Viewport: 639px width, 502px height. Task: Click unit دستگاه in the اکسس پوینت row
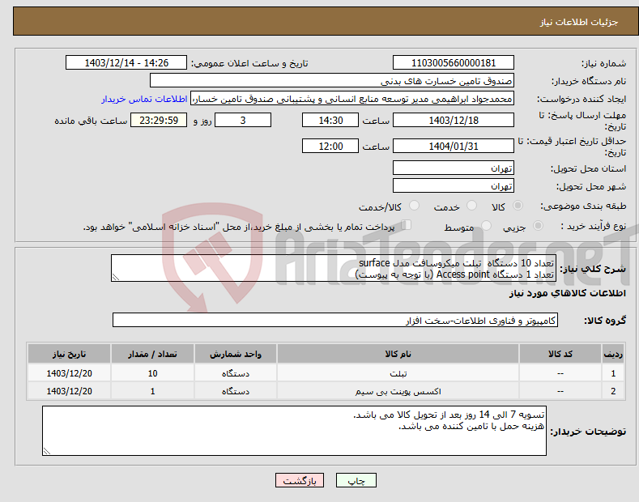point(236,391)
